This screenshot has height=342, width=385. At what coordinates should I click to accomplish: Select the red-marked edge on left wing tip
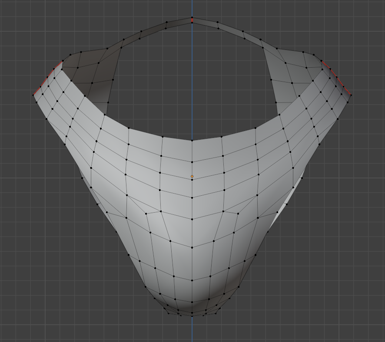(47, 79)
